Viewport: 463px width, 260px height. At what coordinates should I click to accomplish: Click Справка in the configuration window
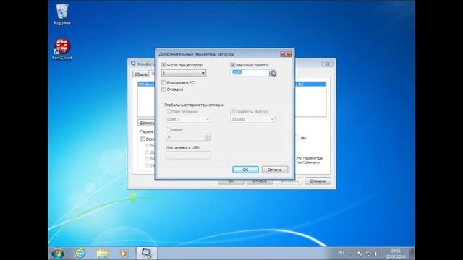coord(318,181)
